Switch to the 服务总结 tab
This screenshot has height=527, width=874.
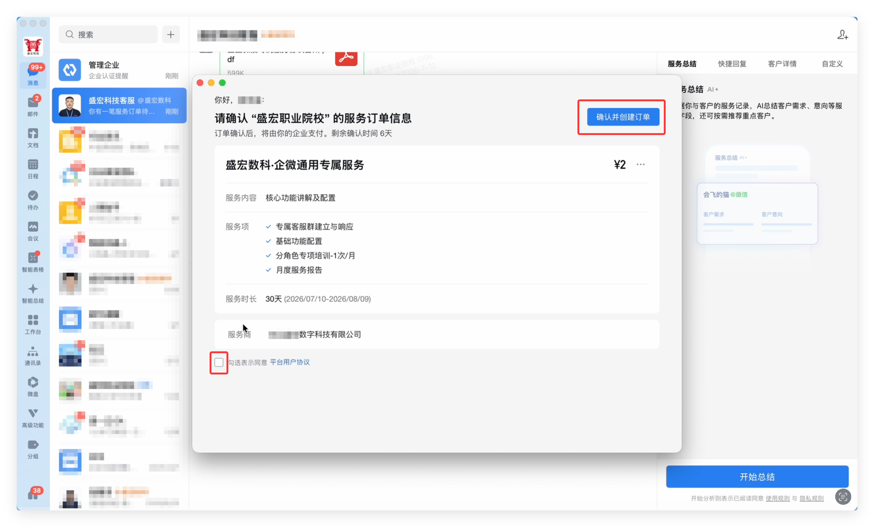click(682, 64)
